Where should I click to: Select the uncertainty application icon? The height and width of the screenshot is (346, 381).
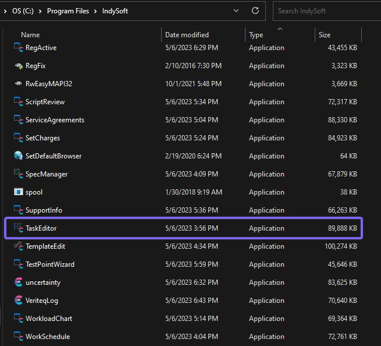(18, 283)
